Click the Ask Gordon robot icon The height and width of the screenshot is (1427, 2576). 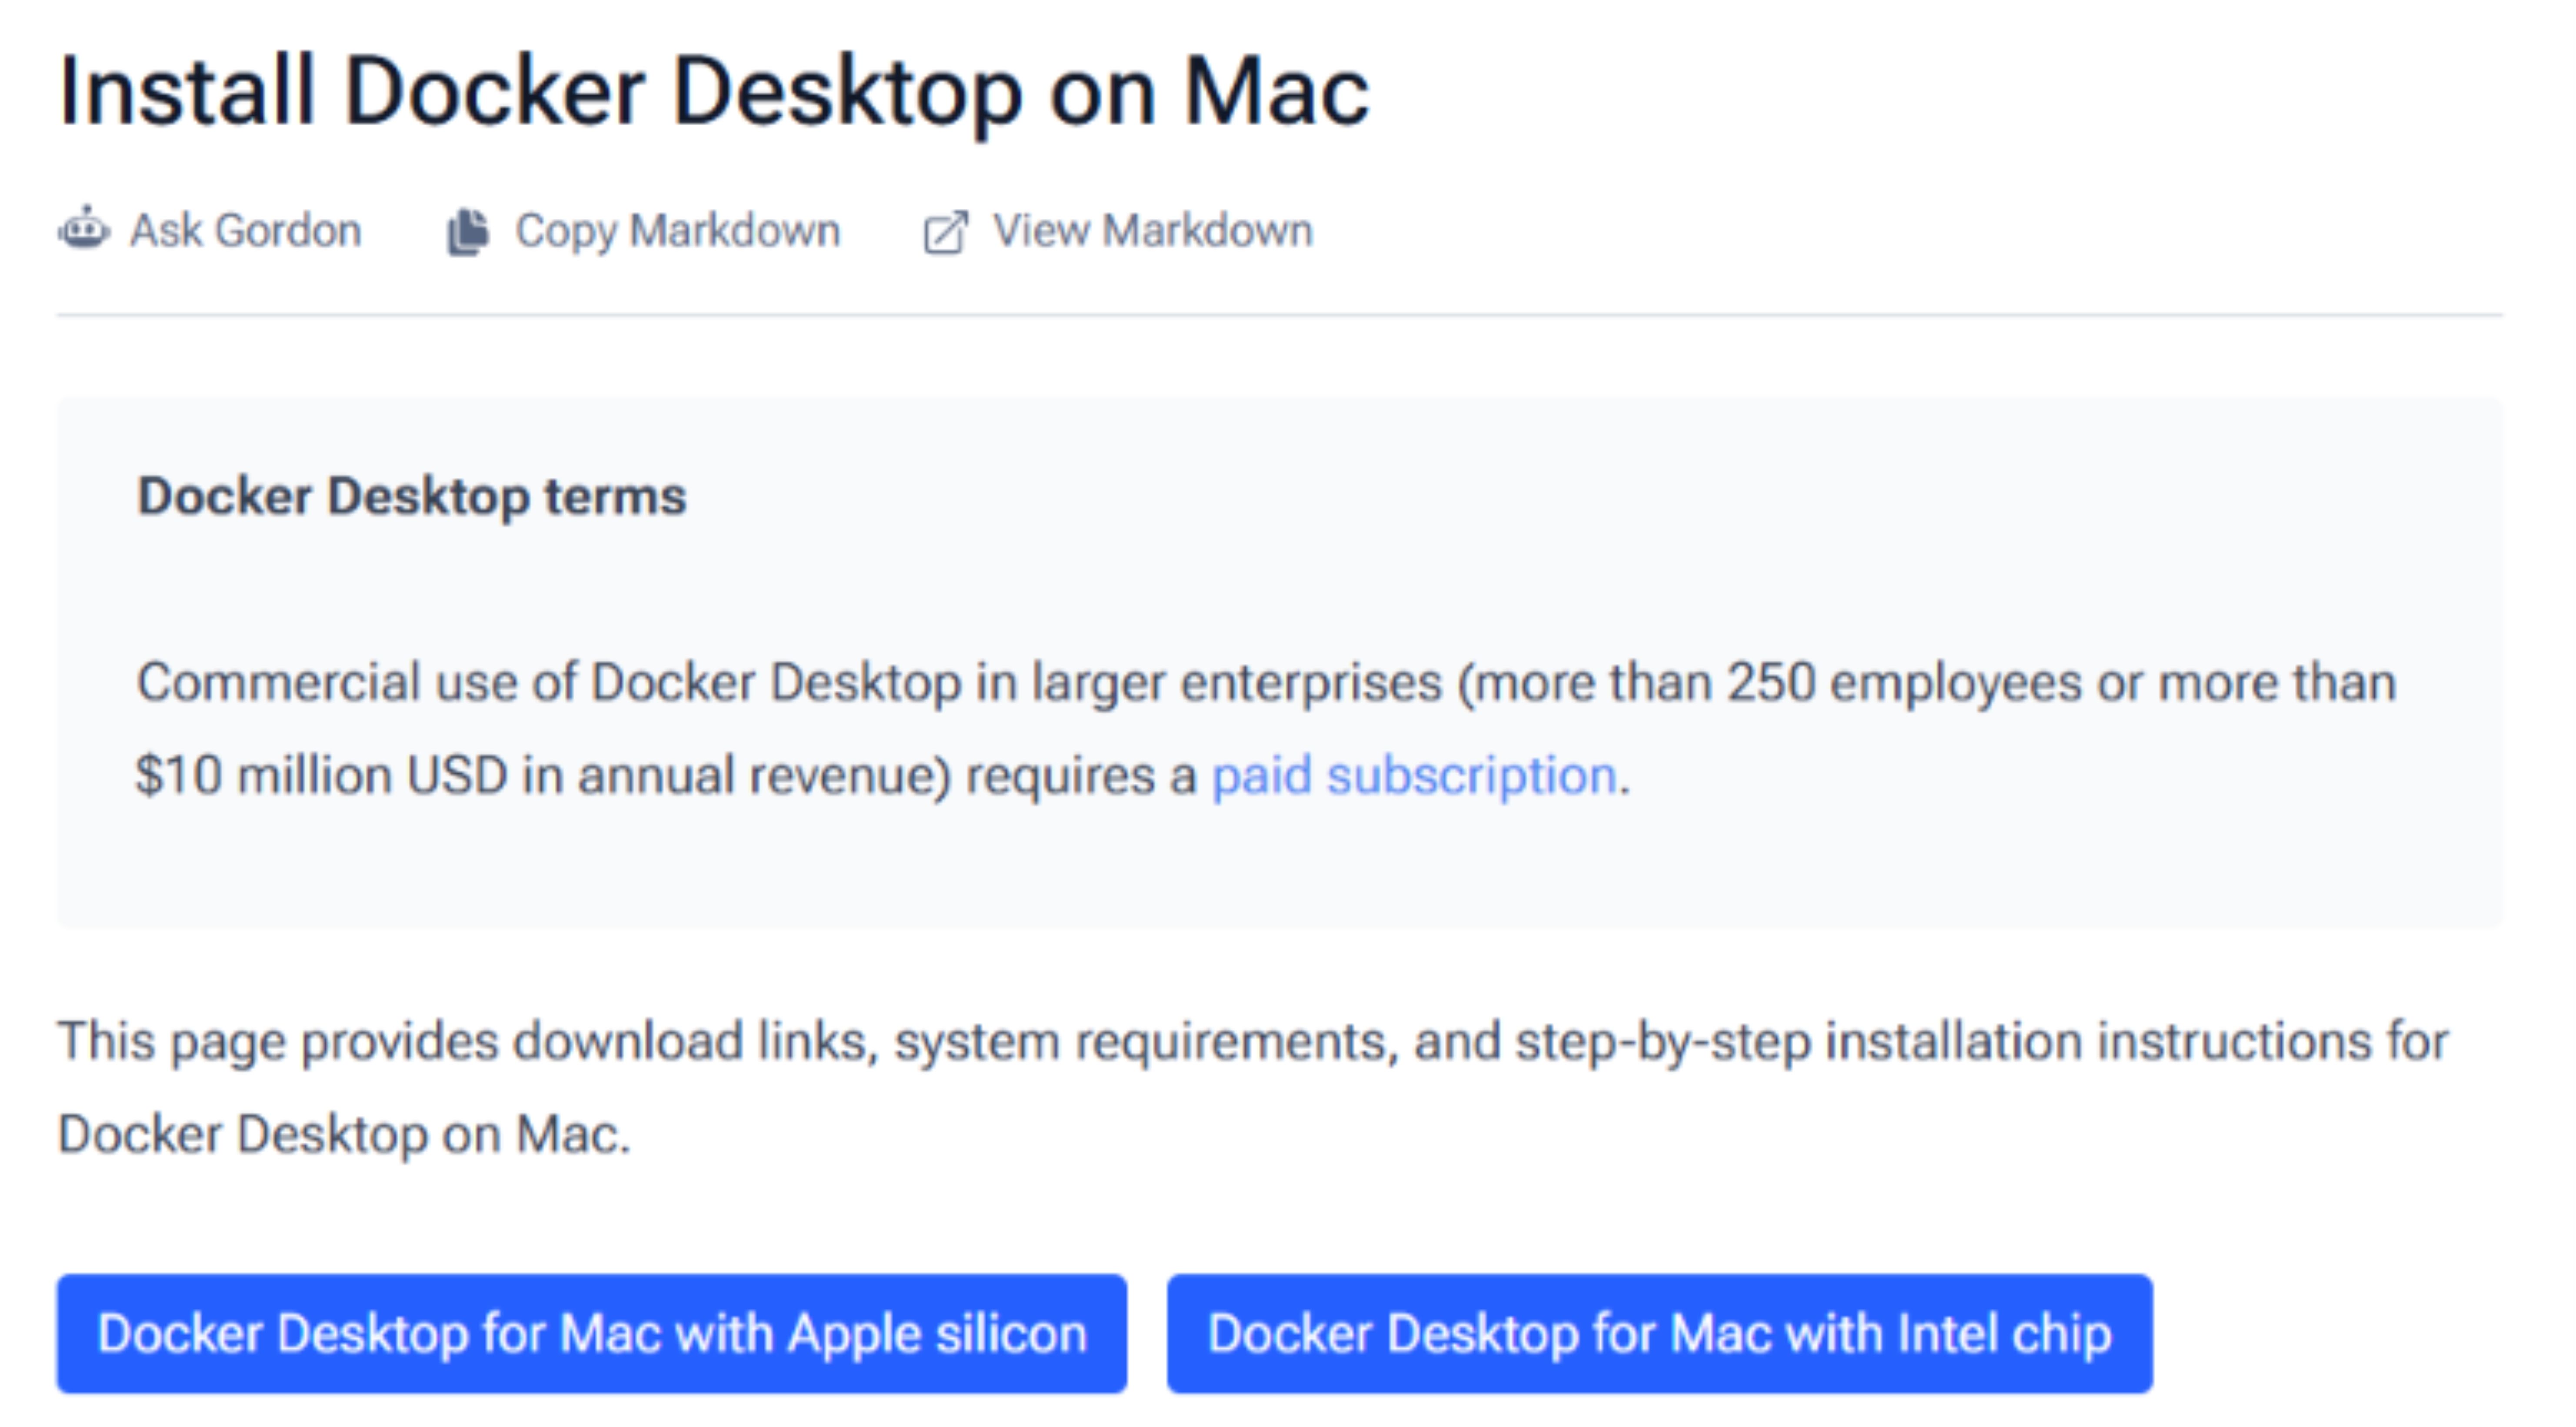click(84, 229)
